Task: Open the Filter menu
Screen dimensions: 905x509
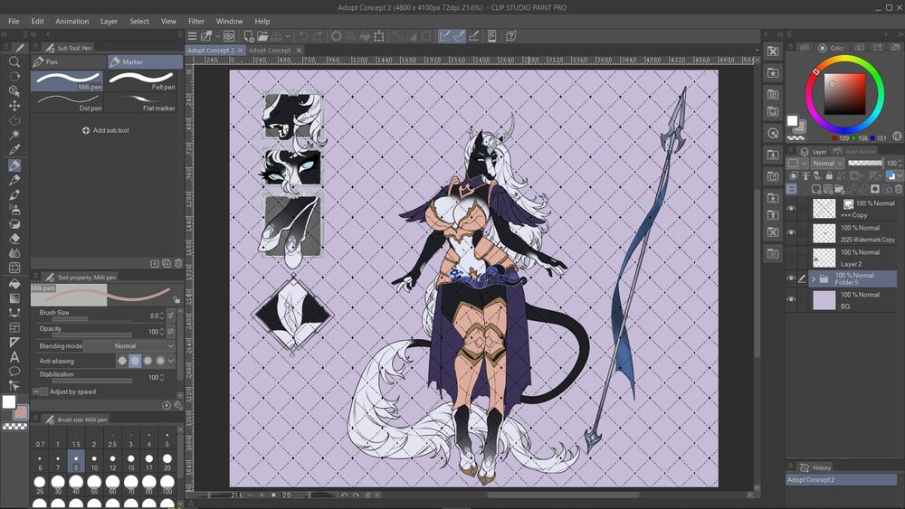Action: [x=195, y=21]
